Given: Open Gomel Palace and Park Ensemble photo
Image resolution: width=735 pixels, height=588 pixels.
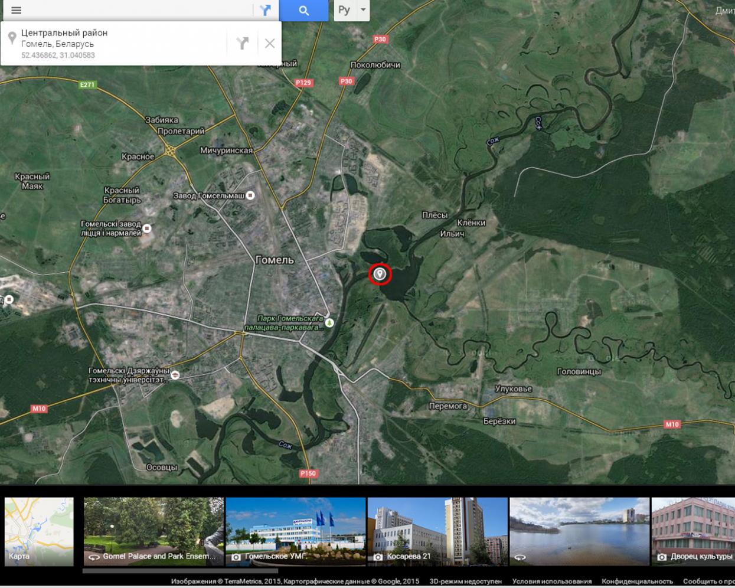Looking at the screenshot, I should pos(153,531).
